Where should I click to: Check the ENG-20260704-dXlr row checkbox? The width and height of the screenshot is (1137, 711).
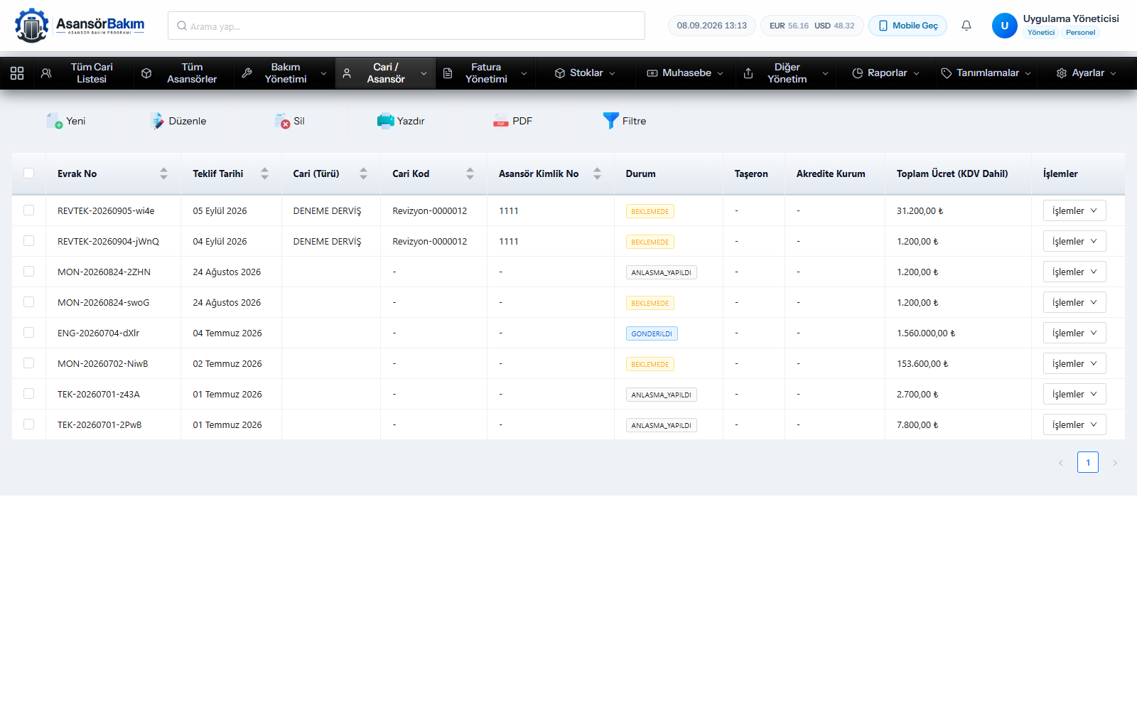pyautogui.click(x=28, y=333)
